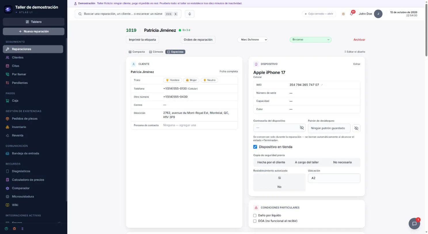Click the orange bug icon in sidebar footer
Image resolution: width=428 pixels, height=234 pixels.
(x=14, y=229)
